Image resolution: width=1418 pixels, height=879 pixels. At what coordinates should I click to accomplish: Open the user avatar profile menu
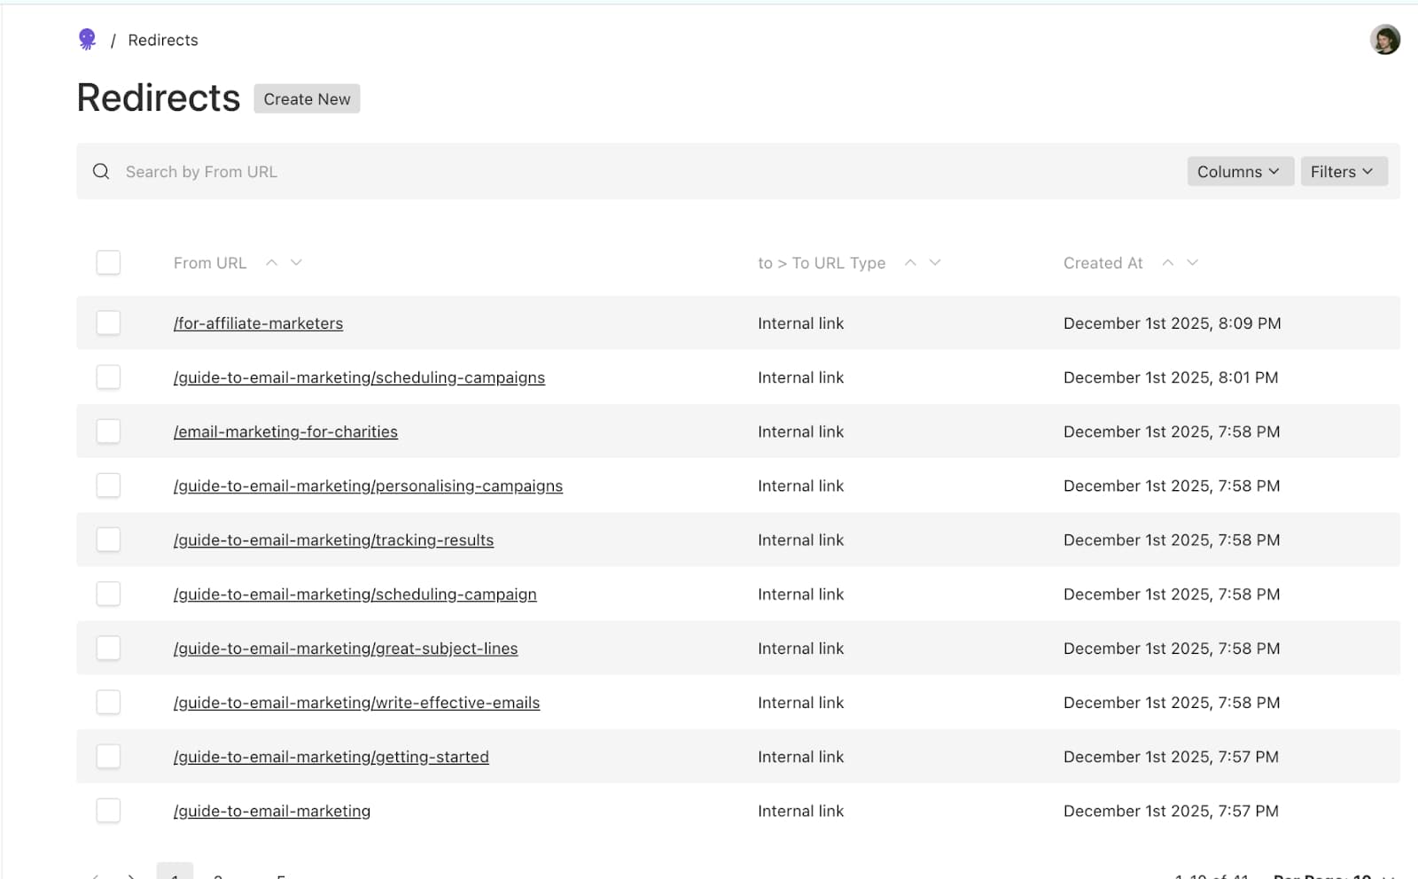pyautogui.click(x=1384, y=40)
